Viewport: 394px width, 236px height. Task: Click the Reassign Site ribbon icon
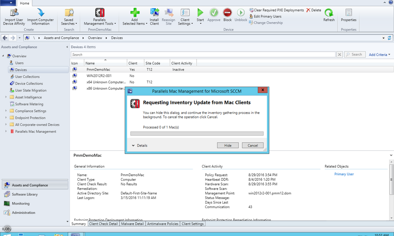click(x=169, y=13)
